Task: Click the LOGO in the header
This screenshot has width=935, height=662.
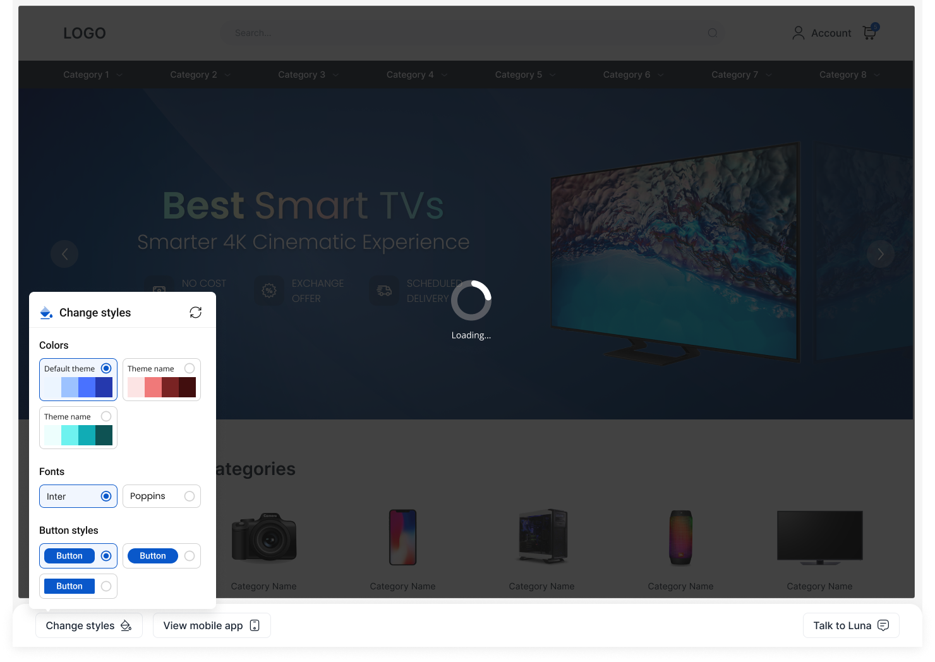Action: click(85, 33)
